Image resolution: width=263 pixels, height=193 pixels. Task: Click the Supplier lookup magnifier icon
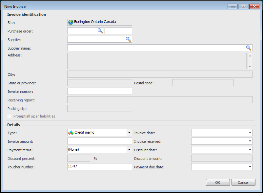pos(128,39)
